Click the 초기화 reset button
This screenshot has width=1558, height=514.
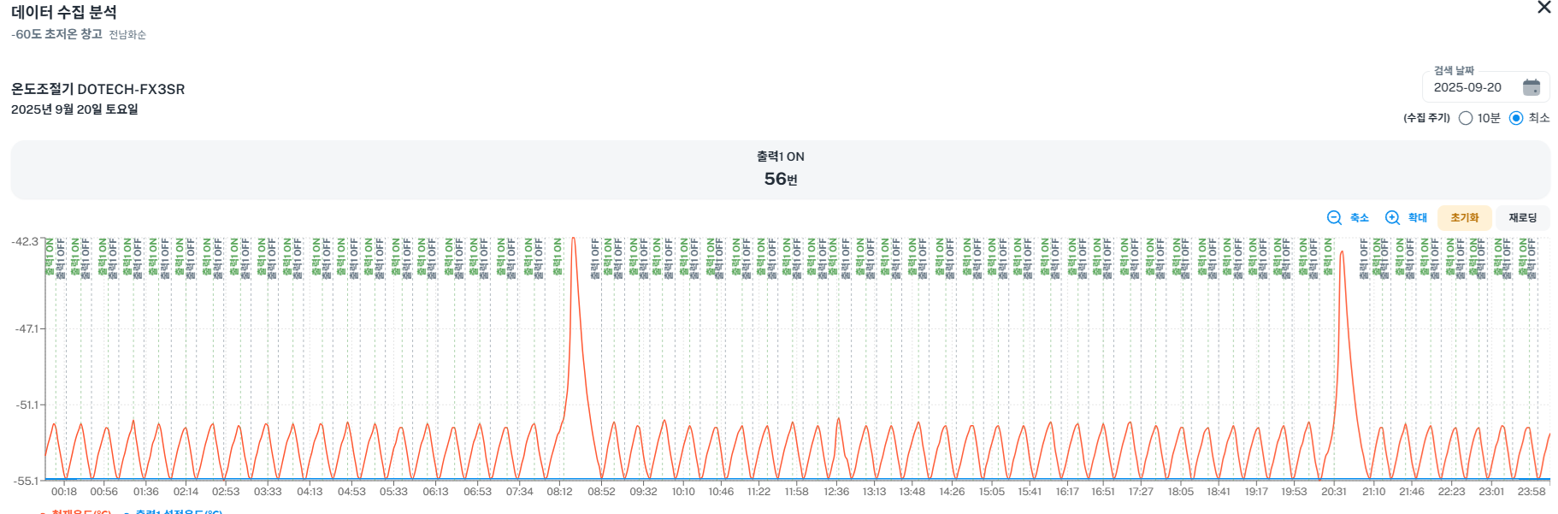click(1464, 218)
